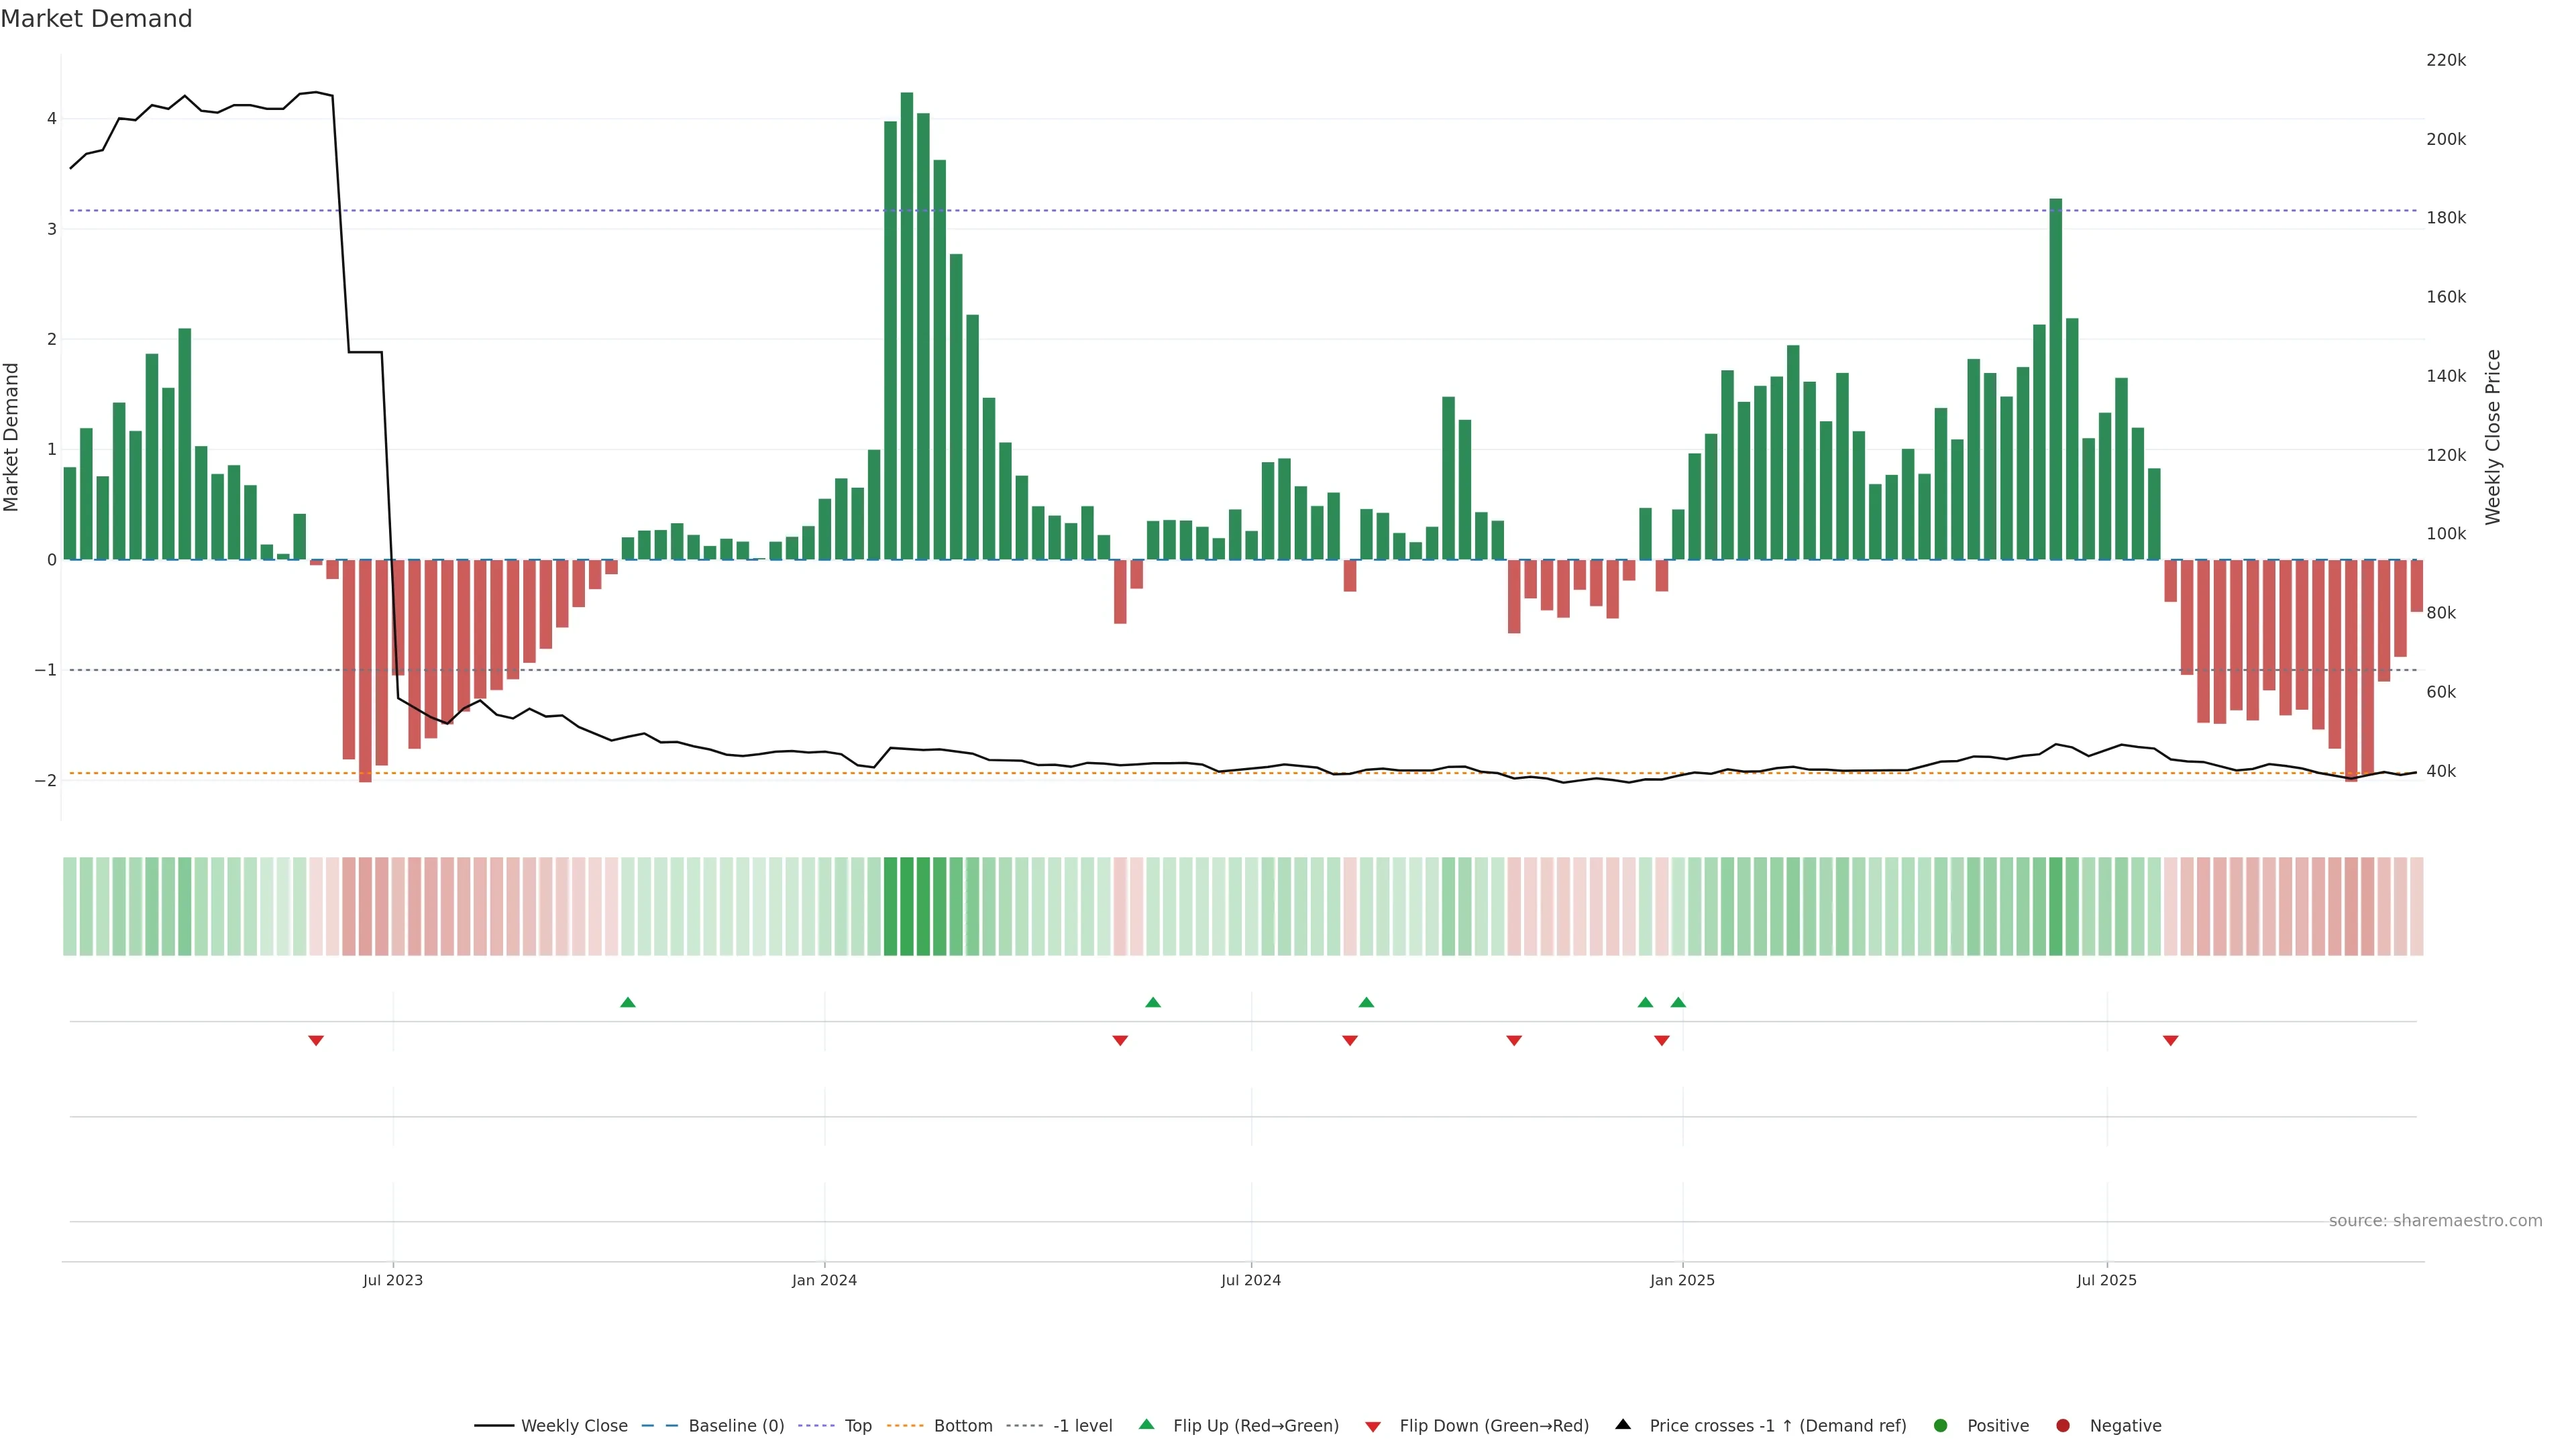The width and height of the screenshot is (2576, 1449).
Task: Hide the Top dotted line series
Action: pyautogui.click(x=857, y=1425)
